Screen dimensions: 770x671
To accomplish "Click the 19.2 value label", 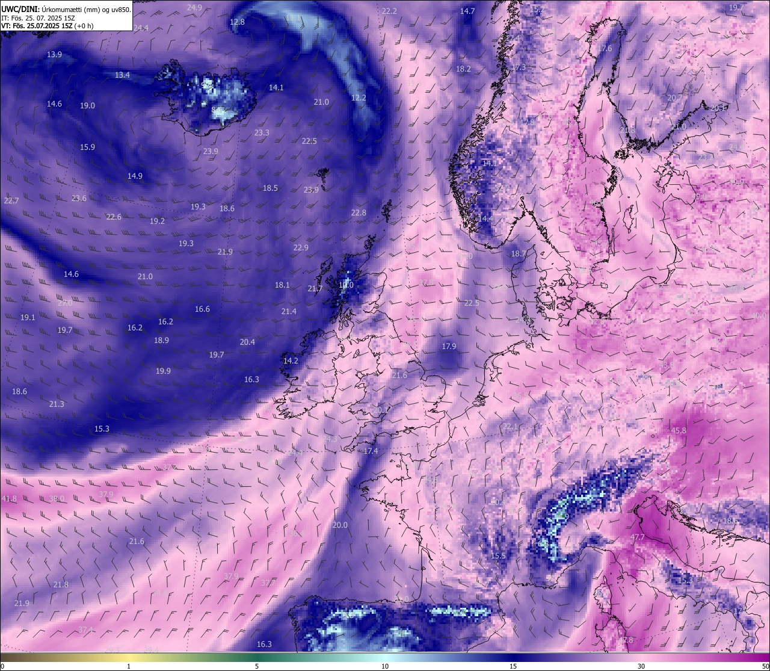I will pos(157,221).
